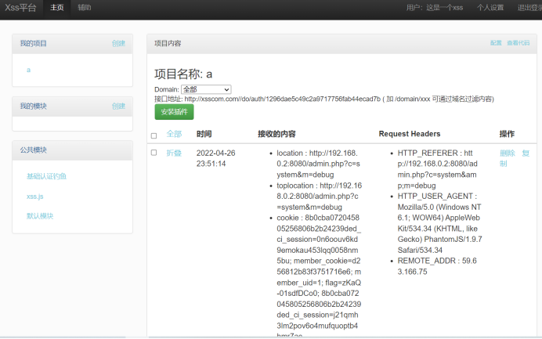The image size is (542, 339).
Task: Click 查看代码 to view project code
Action: [x=519, y=43]
